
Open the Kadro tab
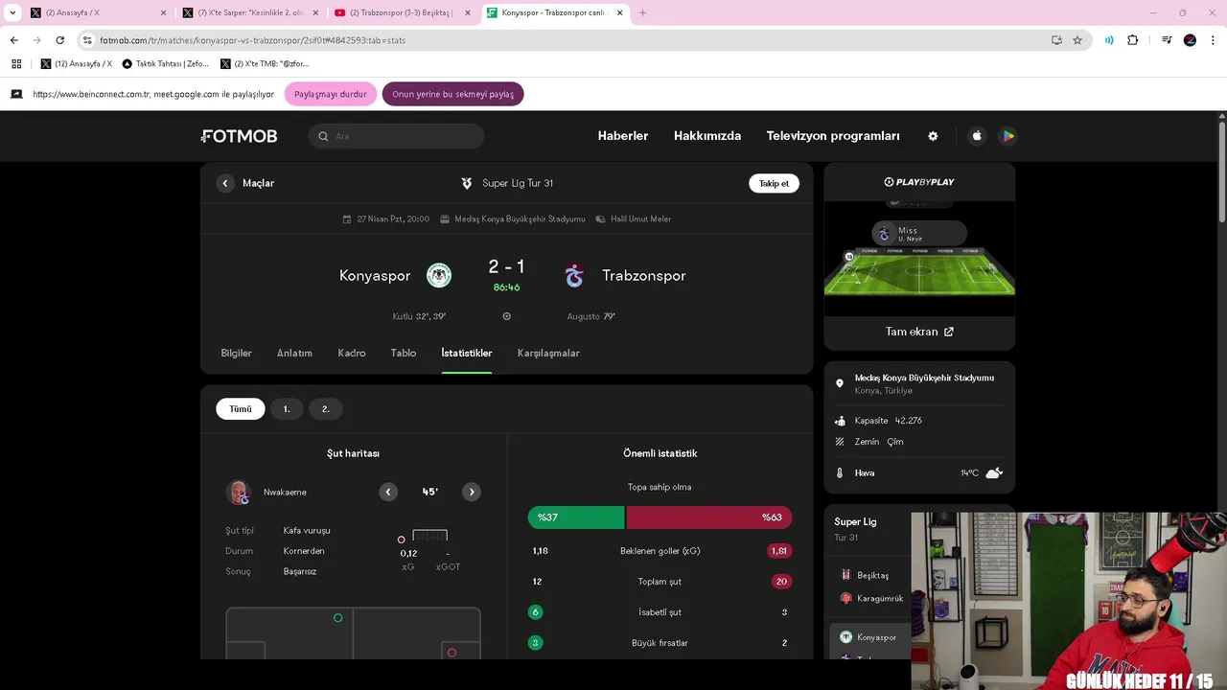coord(352,353)
